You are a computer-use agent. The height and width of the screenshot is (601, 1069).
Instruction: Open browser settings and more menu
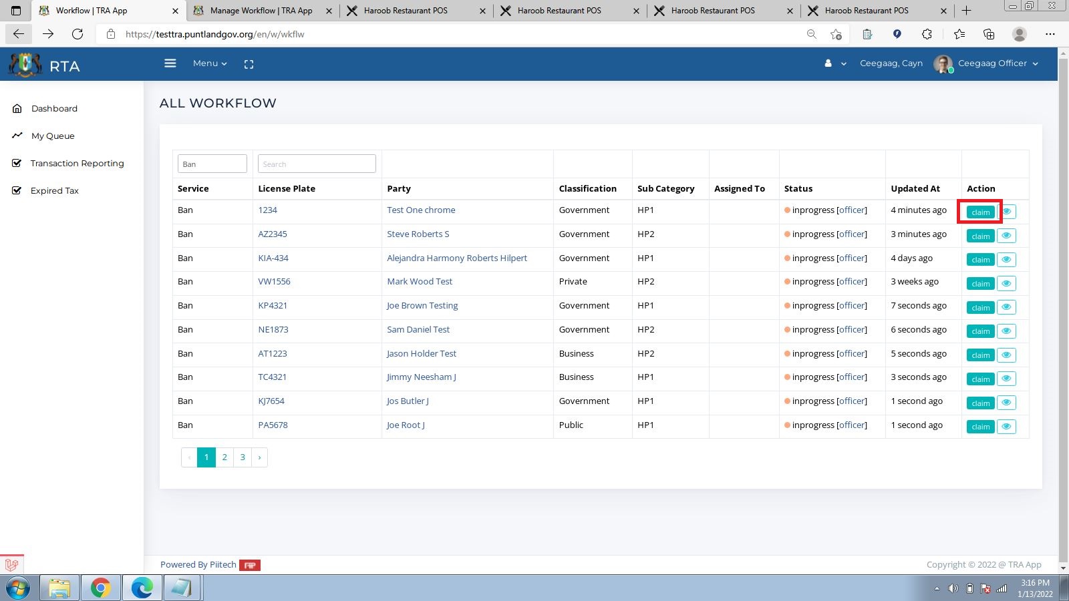tap(1050, 34)
